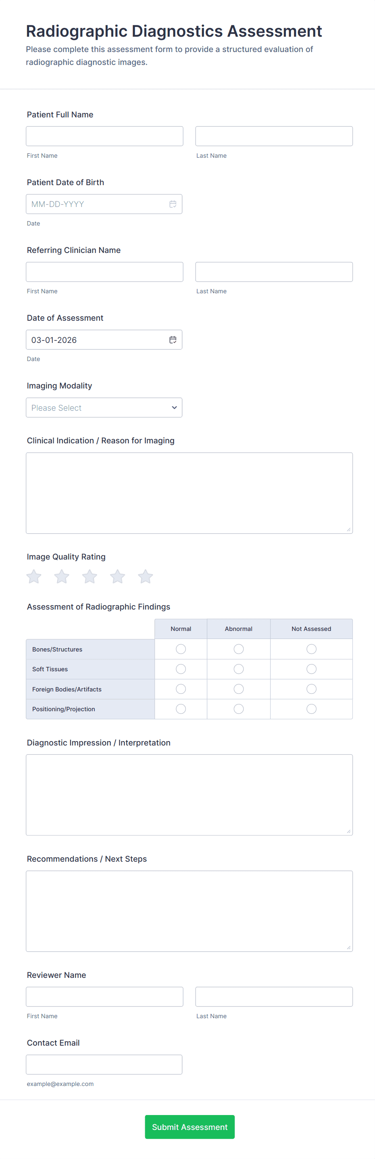Image resolution: width=375 pixels, height=1159 pixels.
Task: Mark Bones/Structures as Normal
Action: (x=181, y=649)
